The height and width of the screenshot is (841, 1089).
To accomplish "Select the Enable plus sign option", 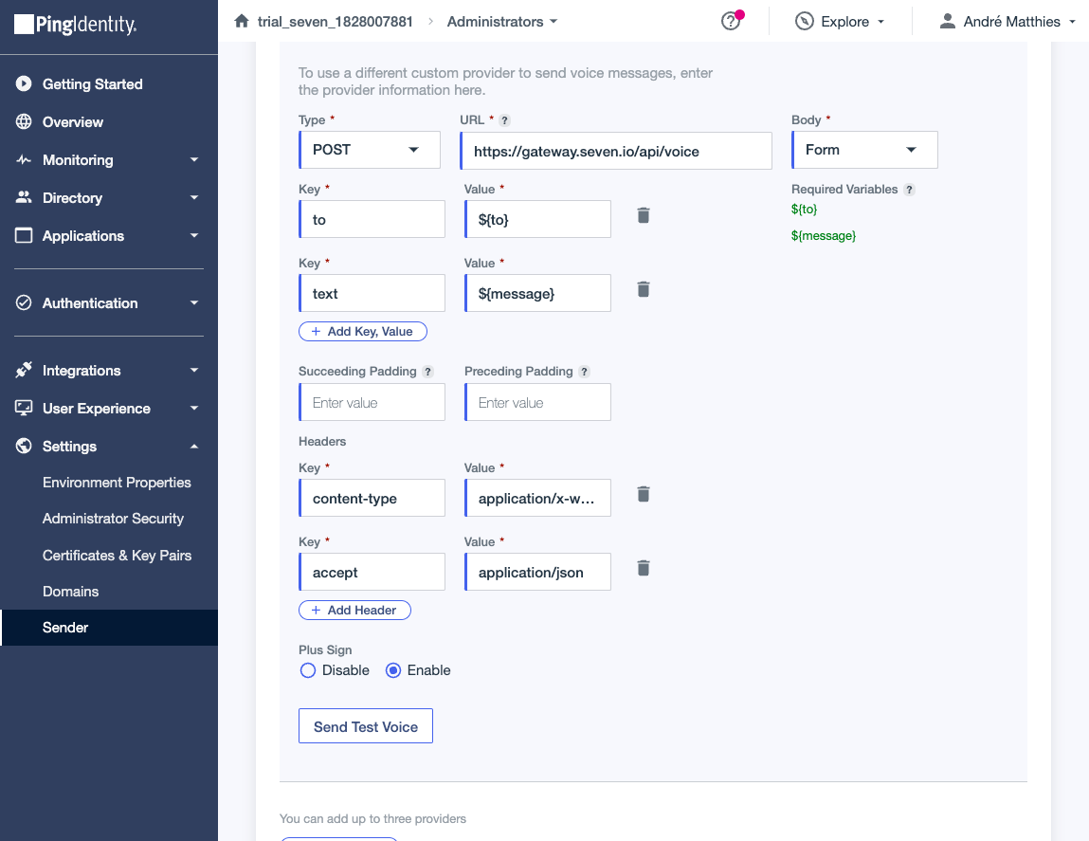I will point(394,670).
